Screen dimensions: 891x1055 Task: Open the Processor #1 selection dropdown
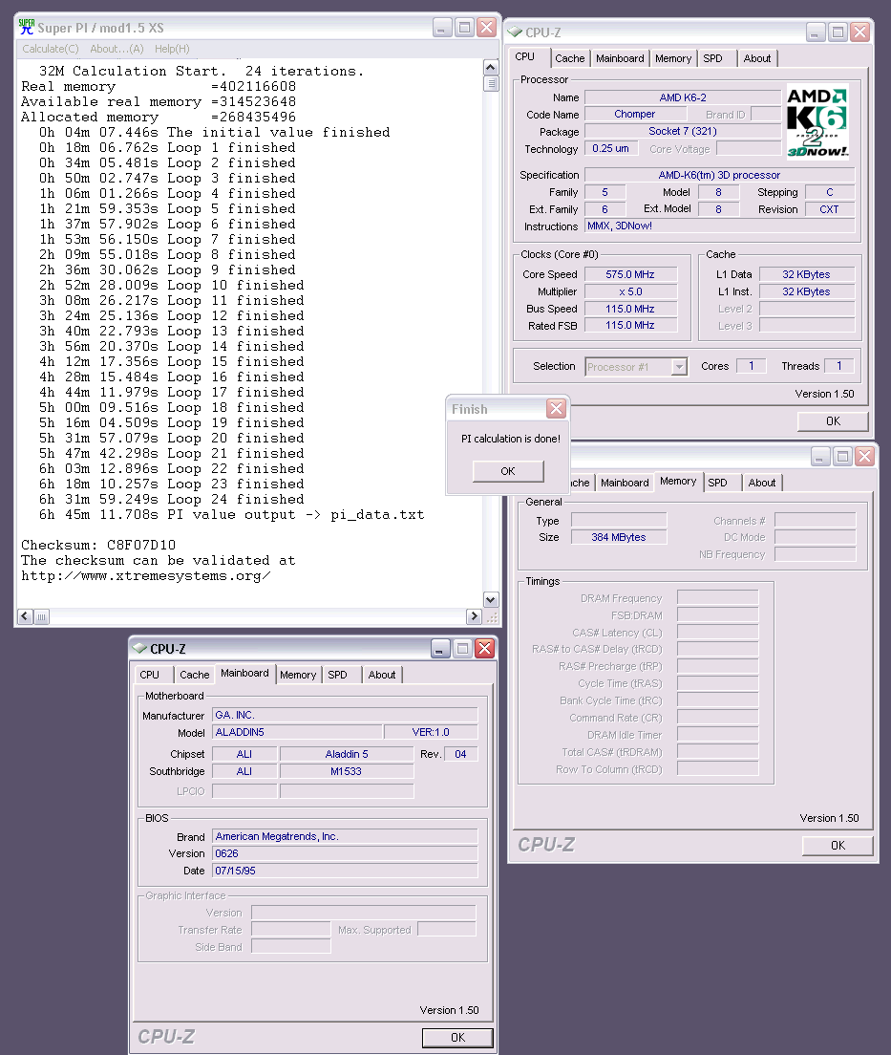pos(679,367)
